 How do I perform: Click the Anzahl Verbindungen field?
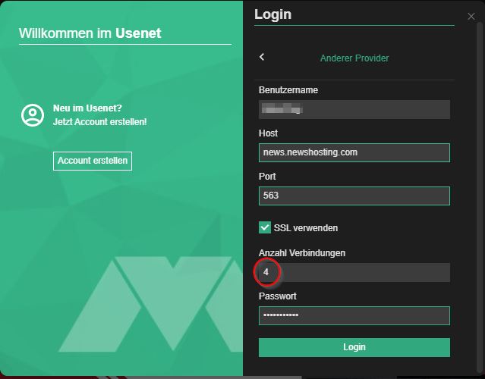pos(354,272)
